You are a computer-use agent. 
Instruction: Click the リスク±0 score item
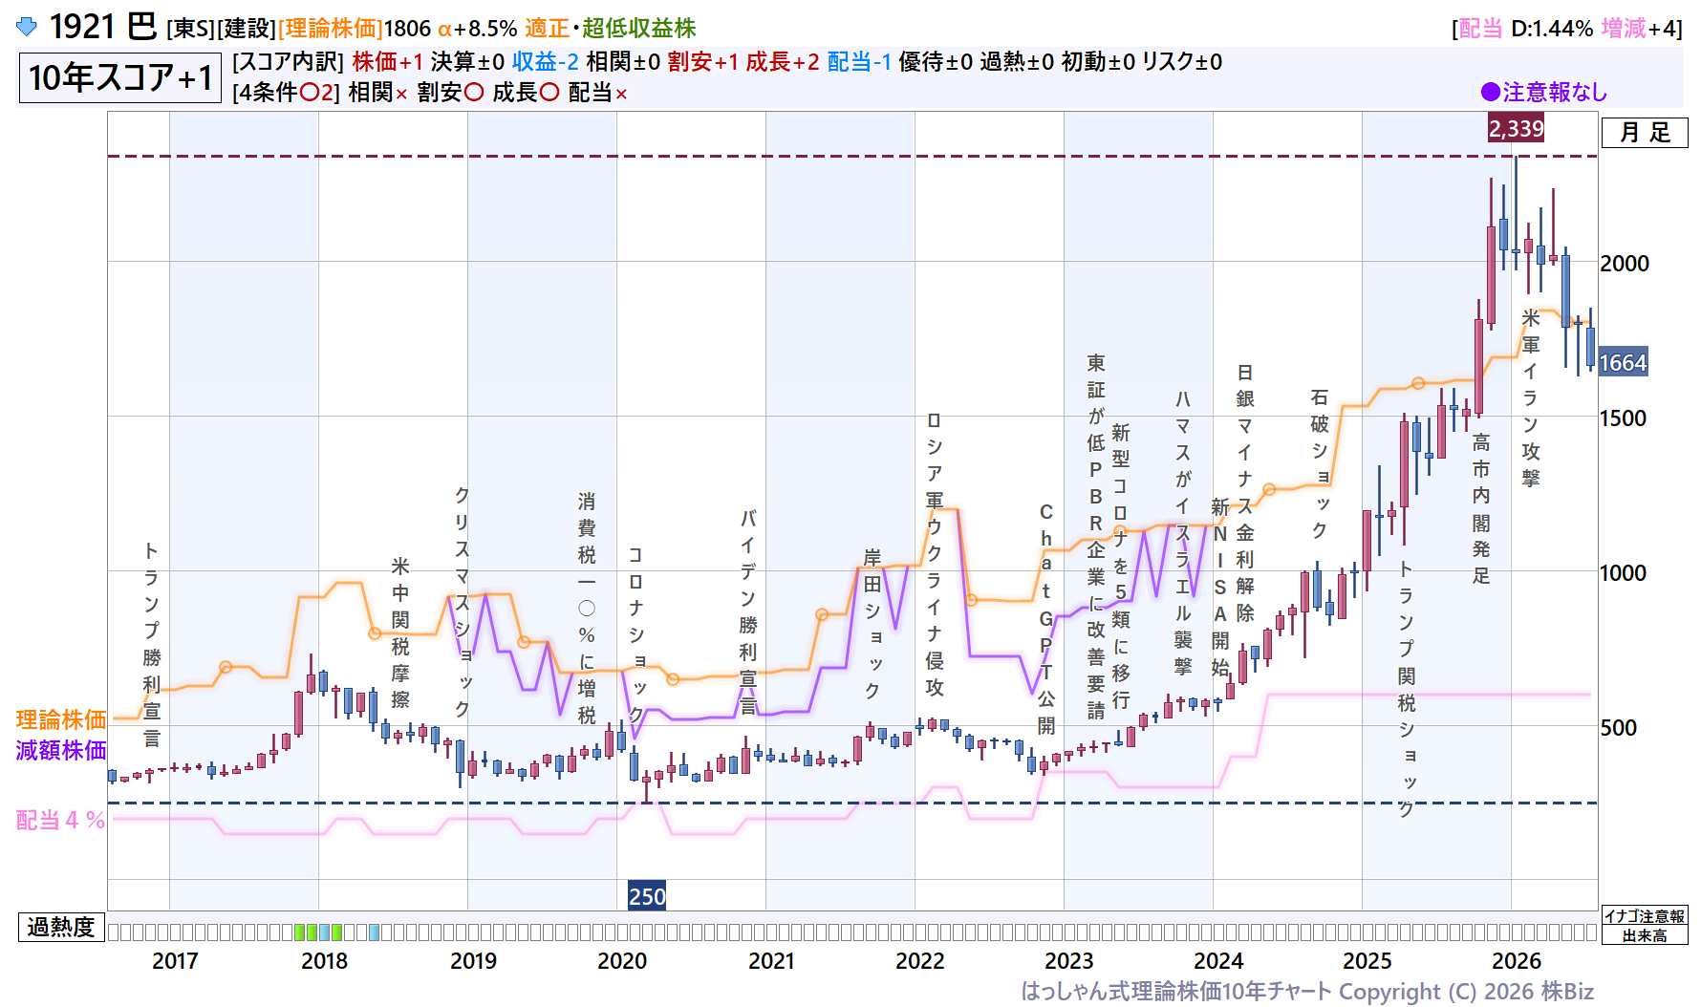(1182, 62)
